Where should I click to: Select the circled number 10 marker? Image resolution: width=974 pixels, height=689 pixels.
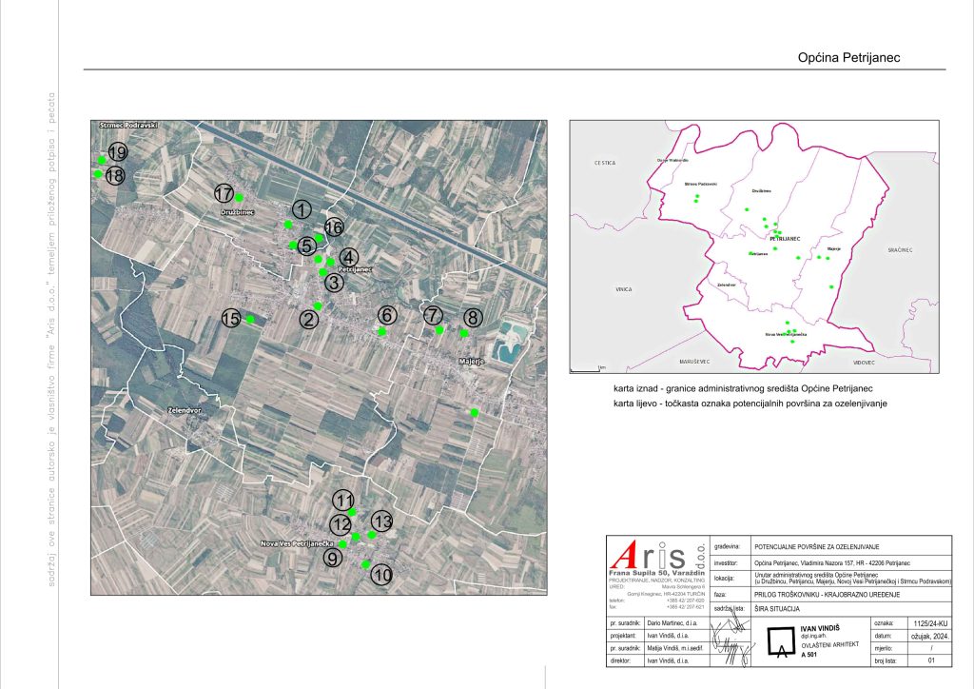[381, 575]
